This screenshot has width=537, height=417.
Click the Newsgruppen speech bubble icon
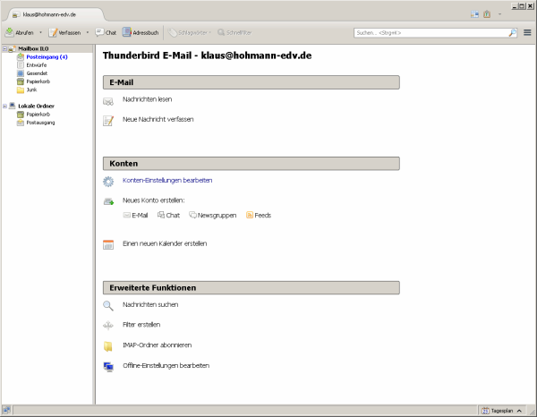coord(192,215)
